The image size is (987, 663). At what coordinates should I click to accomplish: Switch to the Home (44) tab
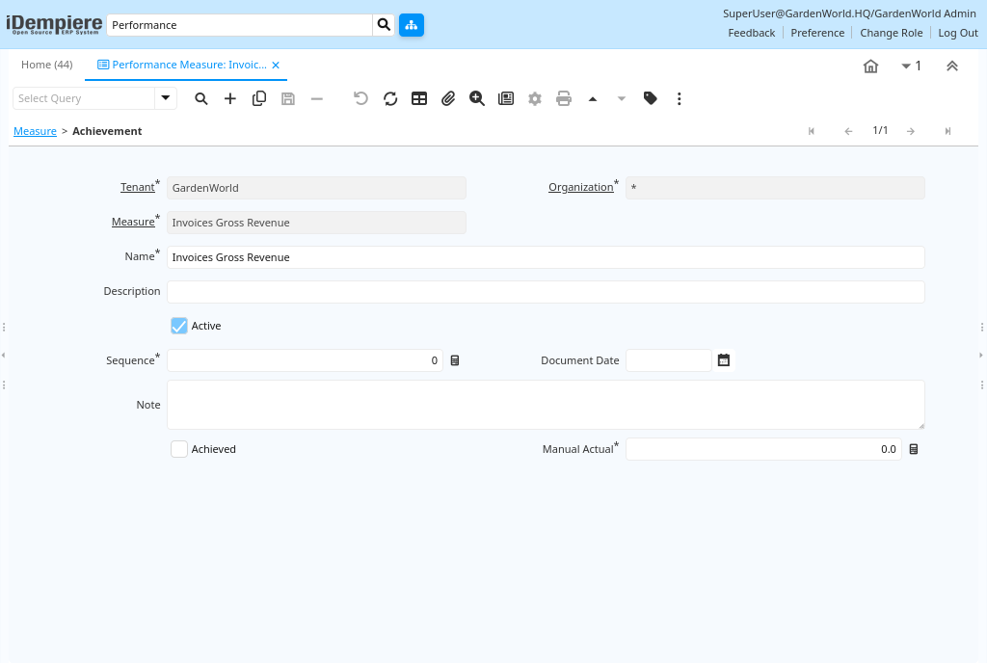coord(46,65)
